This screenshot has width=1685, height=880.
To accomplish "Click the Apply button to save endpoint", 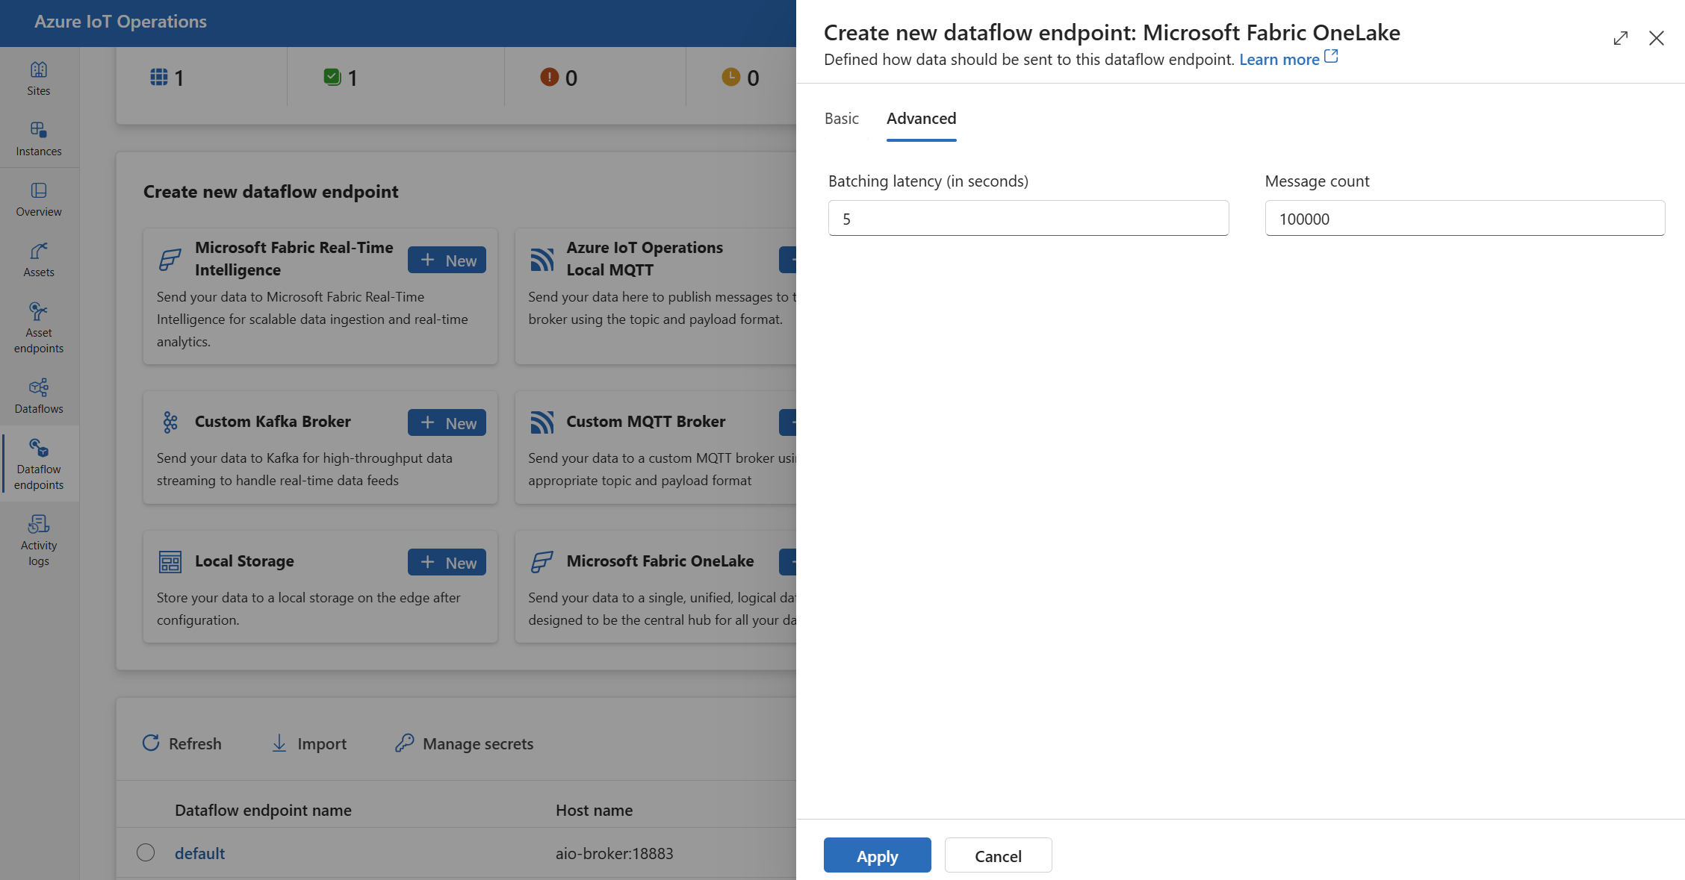I will 877,855.
